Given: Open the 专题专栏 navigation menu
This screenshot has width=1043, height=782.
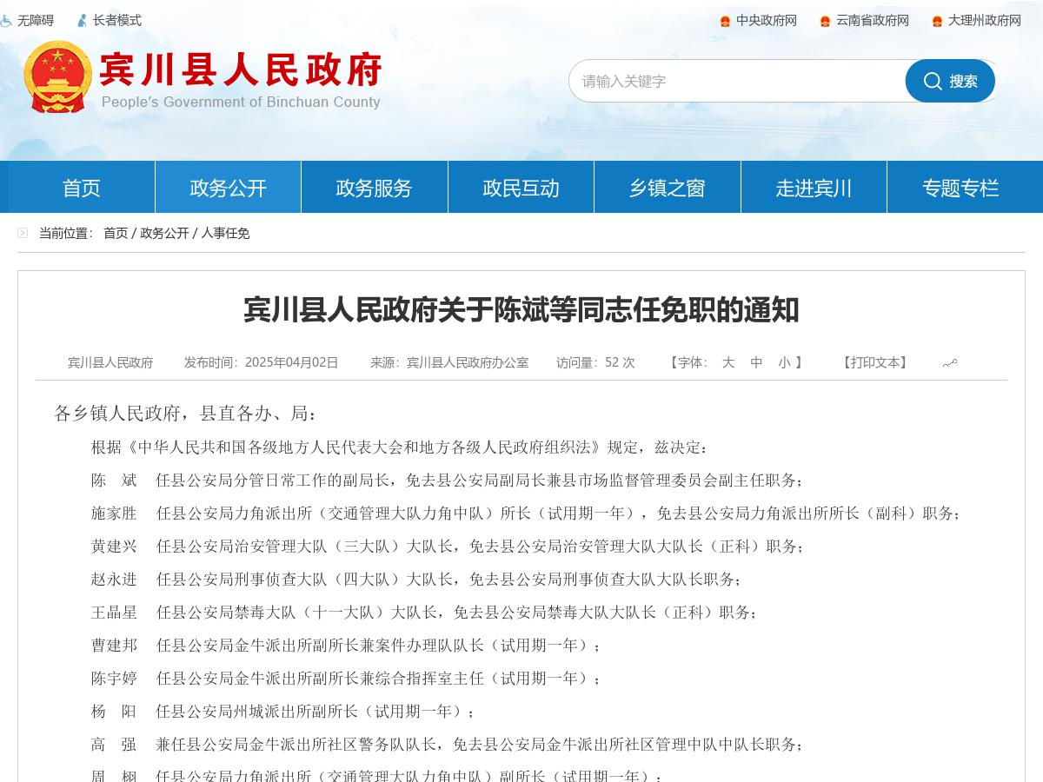Looking at the screenshot, I should click(960, 188).
